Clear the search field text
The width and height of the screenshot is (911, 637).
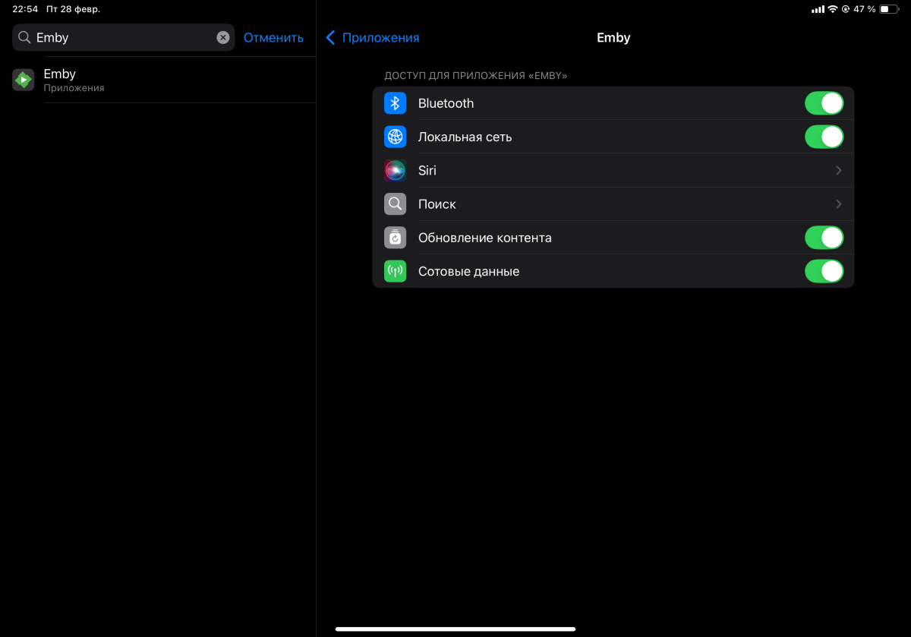click(222, 37)
